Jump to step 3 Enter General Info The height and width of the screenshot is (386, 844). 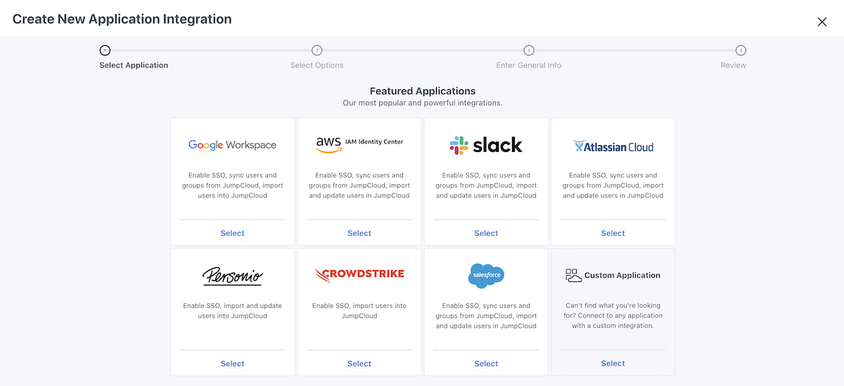[x=528, y=51]
